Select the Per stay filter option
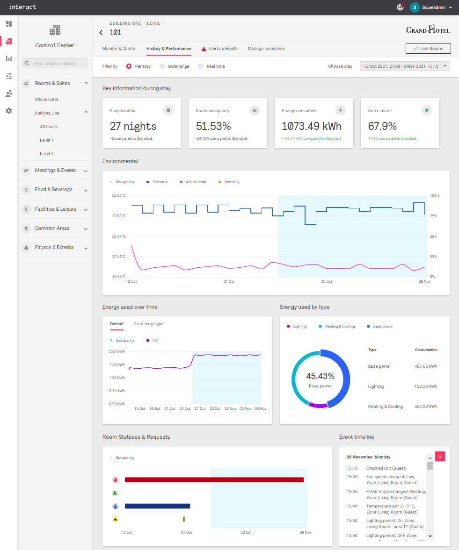 tap(129, 66)
